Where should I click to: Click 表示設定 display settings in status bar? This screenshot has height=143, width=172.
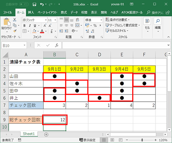click(87, 140)
